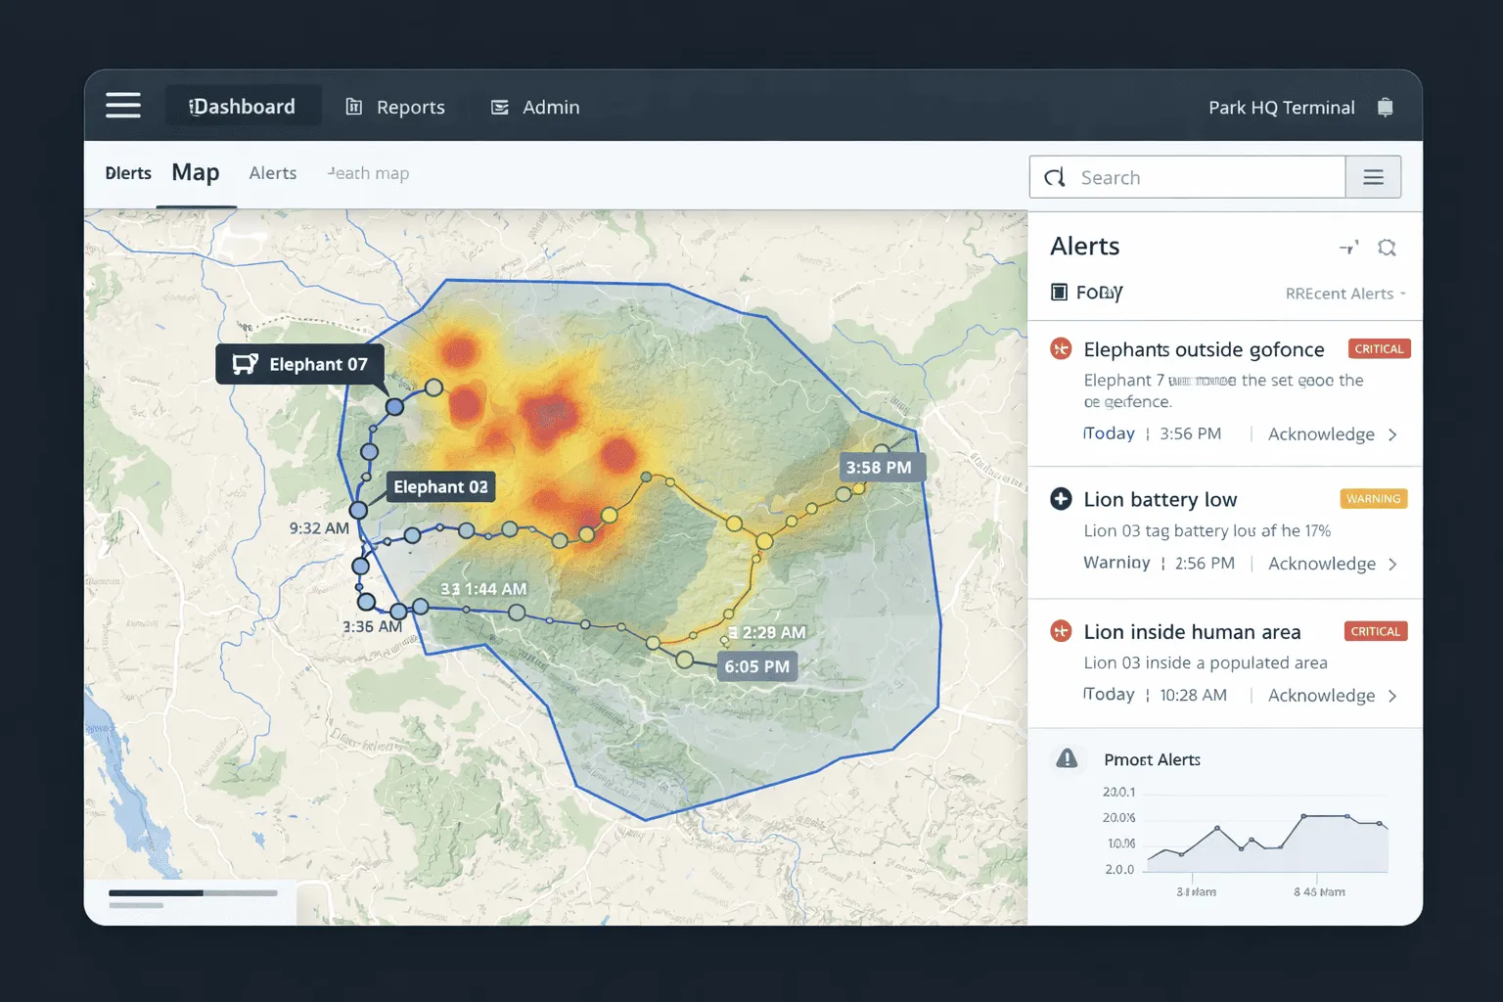Acknowledge the Lion inside human area alert

pyautogui.click(x=1322, y=695)
